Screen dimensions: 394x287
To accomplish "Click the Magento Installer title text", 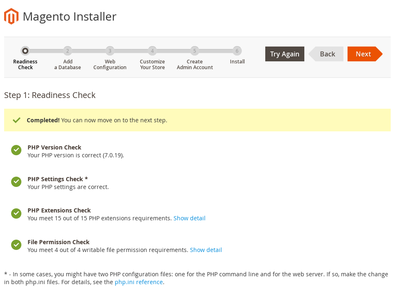I will tap(70, 16).
